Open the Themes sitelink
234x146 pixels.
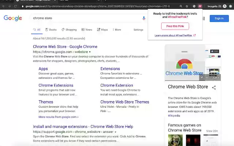pyautogui.click(x=46, y=102)
